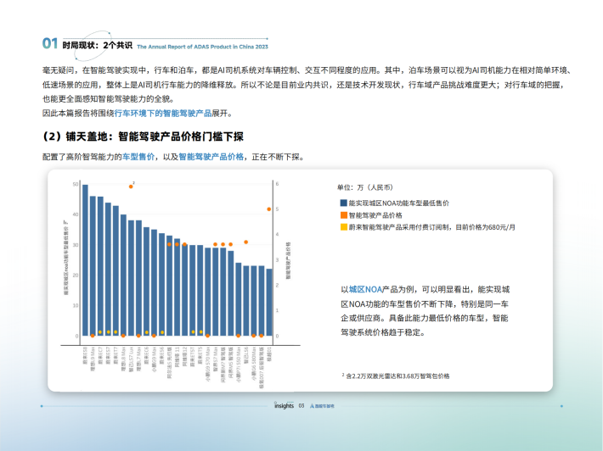Click the blue 智能驾驶产品价格 text in the intro sentence
603x451 pixels.
tap(211, 157)
